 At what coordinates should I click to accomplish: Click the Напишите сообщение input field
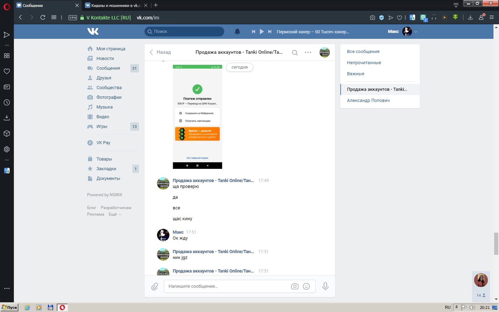click(x=226, y=286)
